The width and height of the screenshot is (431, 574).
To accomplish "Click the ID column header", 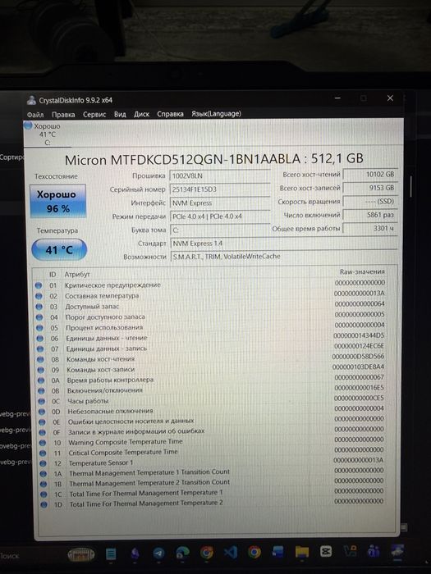I will (x=53, y=274).
